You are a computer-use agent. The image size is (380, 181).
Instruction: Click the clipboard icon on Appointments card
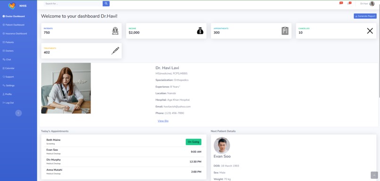point(285,31)
